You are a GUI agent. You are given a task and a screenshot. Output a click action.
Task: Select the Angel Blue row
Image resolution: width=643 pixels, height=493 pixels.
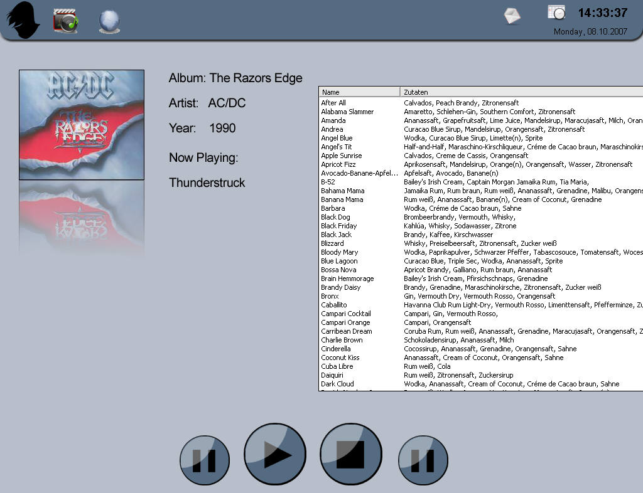point(481,138)
